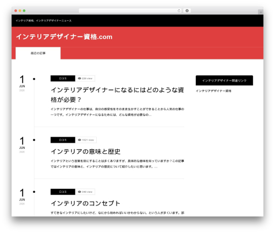Click the browser address bar

130,10
